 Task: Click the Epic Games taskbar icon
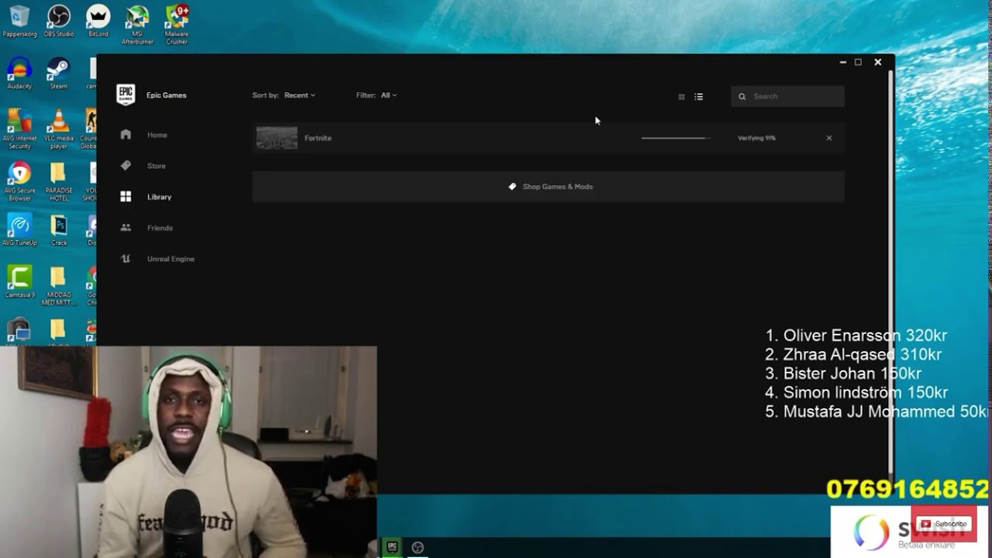click(392, 547)
